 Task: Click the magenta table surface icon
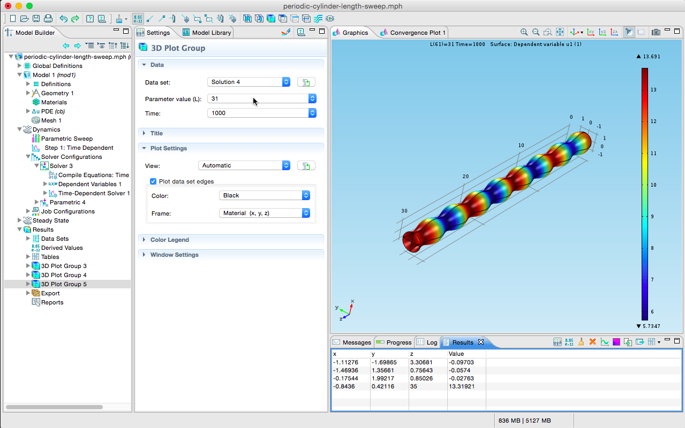(616, 342)
